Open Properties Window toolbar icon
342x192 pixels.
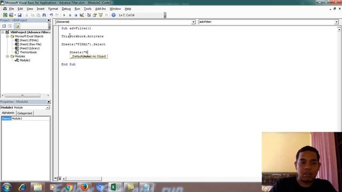(95, 15)
